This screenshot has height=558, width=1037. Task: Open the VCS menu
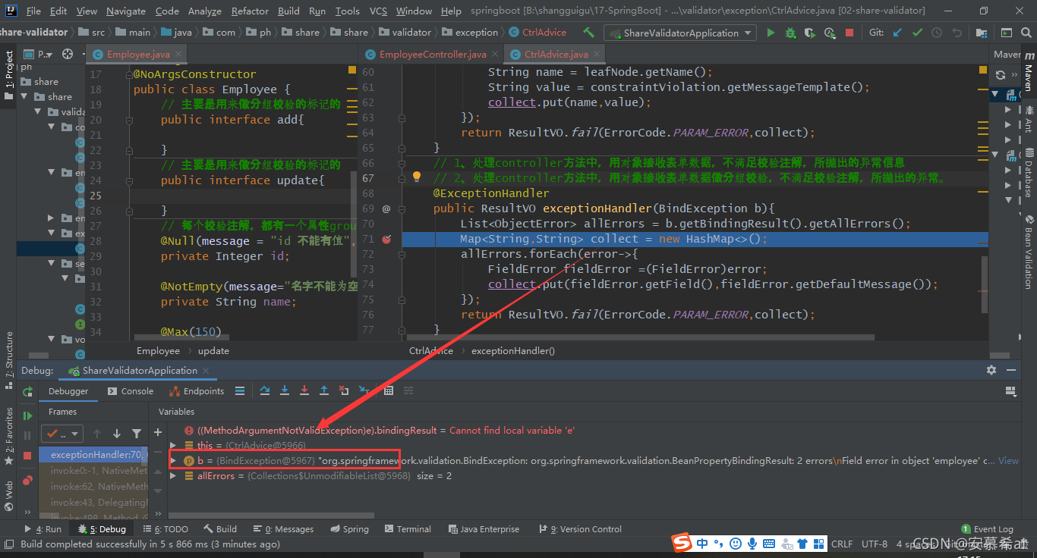tap(378, 11)
